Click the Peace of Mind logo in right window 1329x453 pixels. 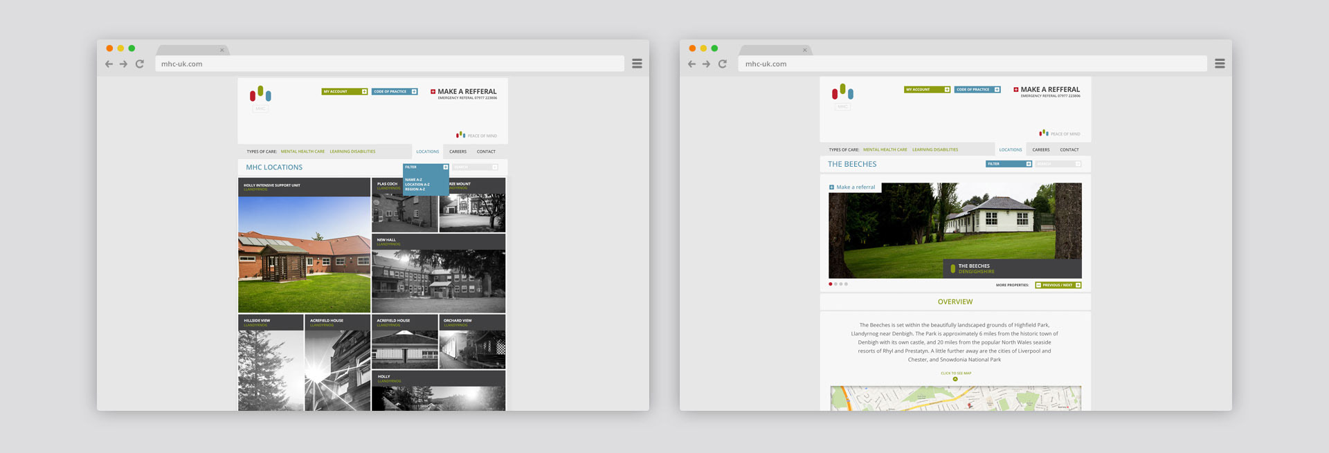point(1059,133)
